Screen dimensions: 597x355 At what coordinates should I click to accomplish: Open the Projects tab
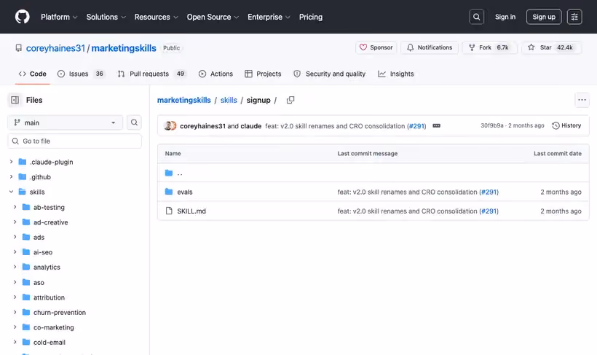(263, 74)
